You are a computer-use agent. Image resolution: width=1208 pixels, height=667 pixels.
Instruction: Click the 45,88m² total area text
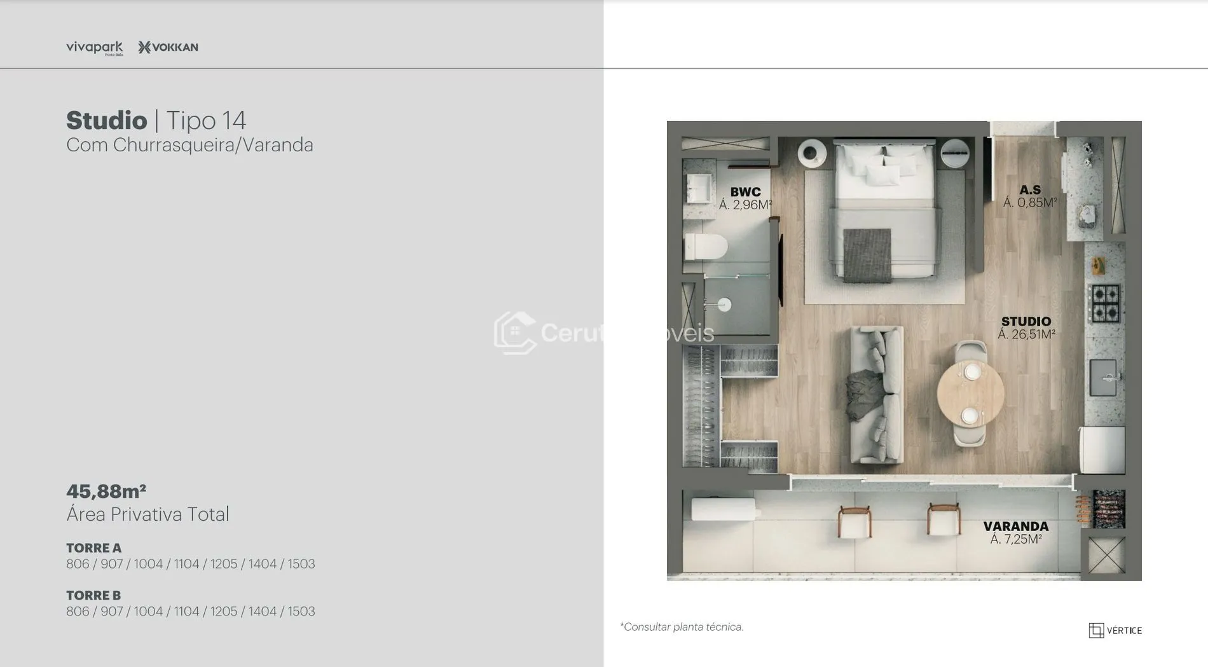(x=106, y=491)
